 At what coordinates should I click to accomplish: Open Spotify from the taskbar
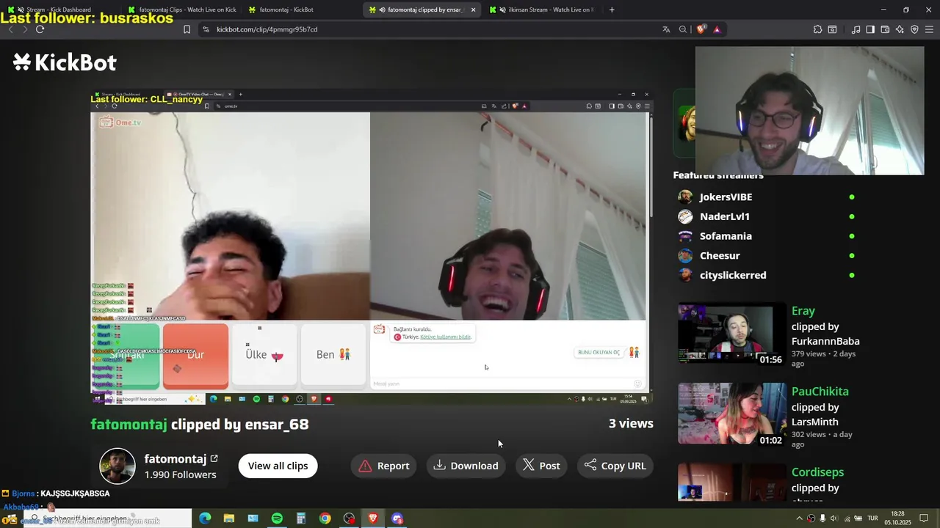coord(277,518)
